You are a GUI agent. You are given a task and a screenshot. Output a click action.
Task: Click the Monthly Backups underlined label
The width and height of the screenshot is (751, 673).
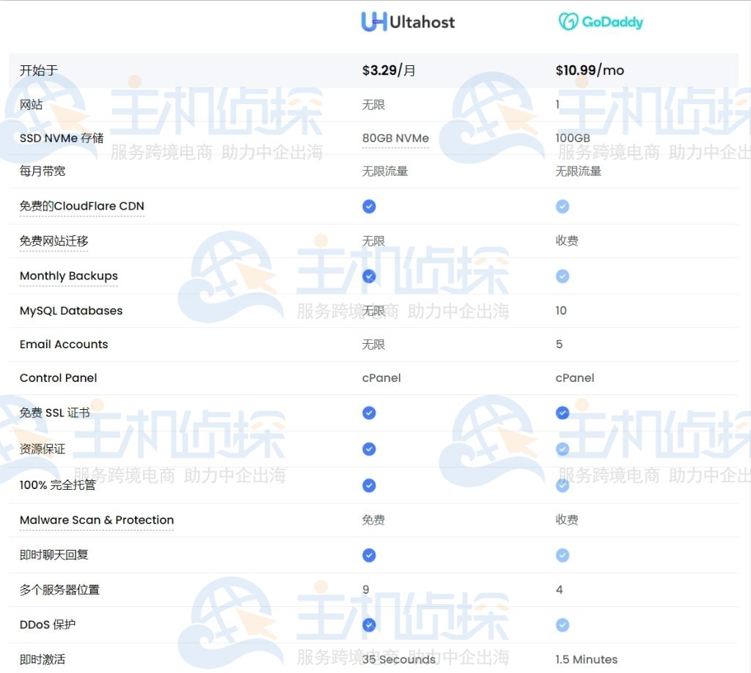pyautogui.click(x=68, y=276)
